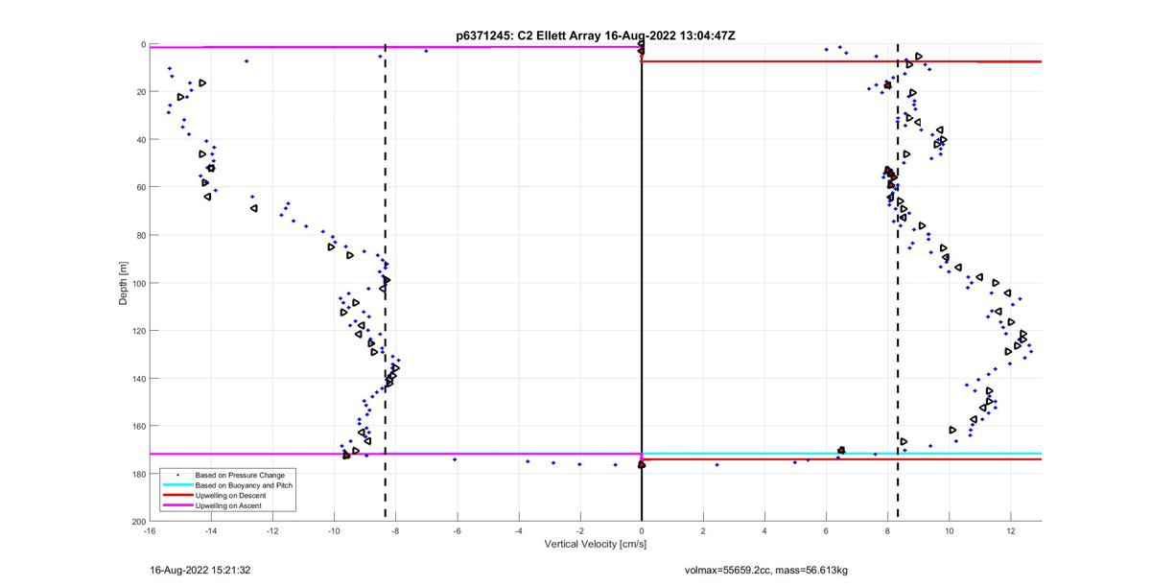Select the "Vertical Velocity [cm/s]" x-axis label
The image size is (1151, 586).
coord(595,545)
